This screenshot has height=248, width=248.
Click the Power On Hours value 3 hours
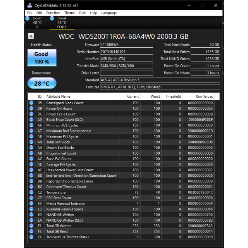[x=205, y=73]
